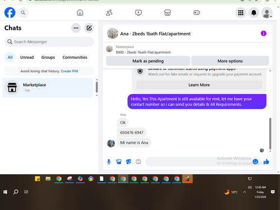The image size is (280, 210).
Task: Open File Explorer from the taskbar
Action: click(48, 179)
